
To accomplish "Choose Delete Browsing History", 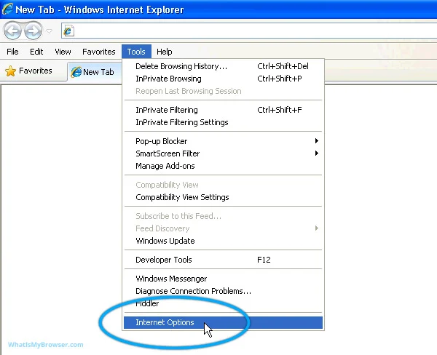I will (224, 66).
